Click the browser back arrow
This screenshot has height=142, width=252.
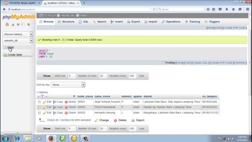point(4,9)
